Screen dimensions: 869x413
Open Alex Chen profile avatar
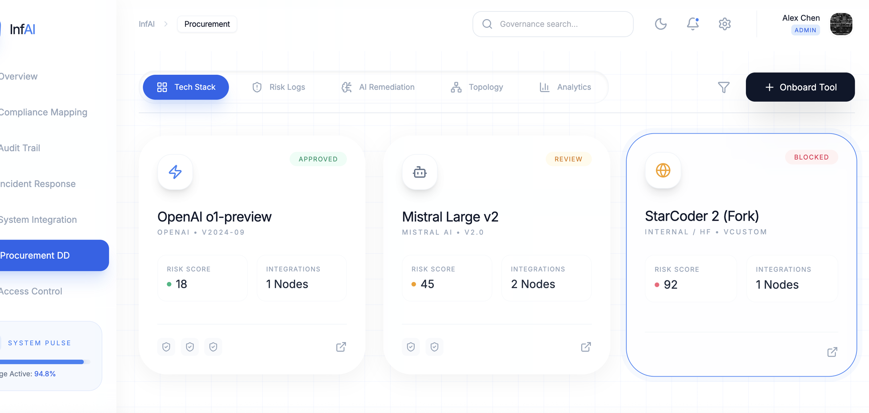841,24
